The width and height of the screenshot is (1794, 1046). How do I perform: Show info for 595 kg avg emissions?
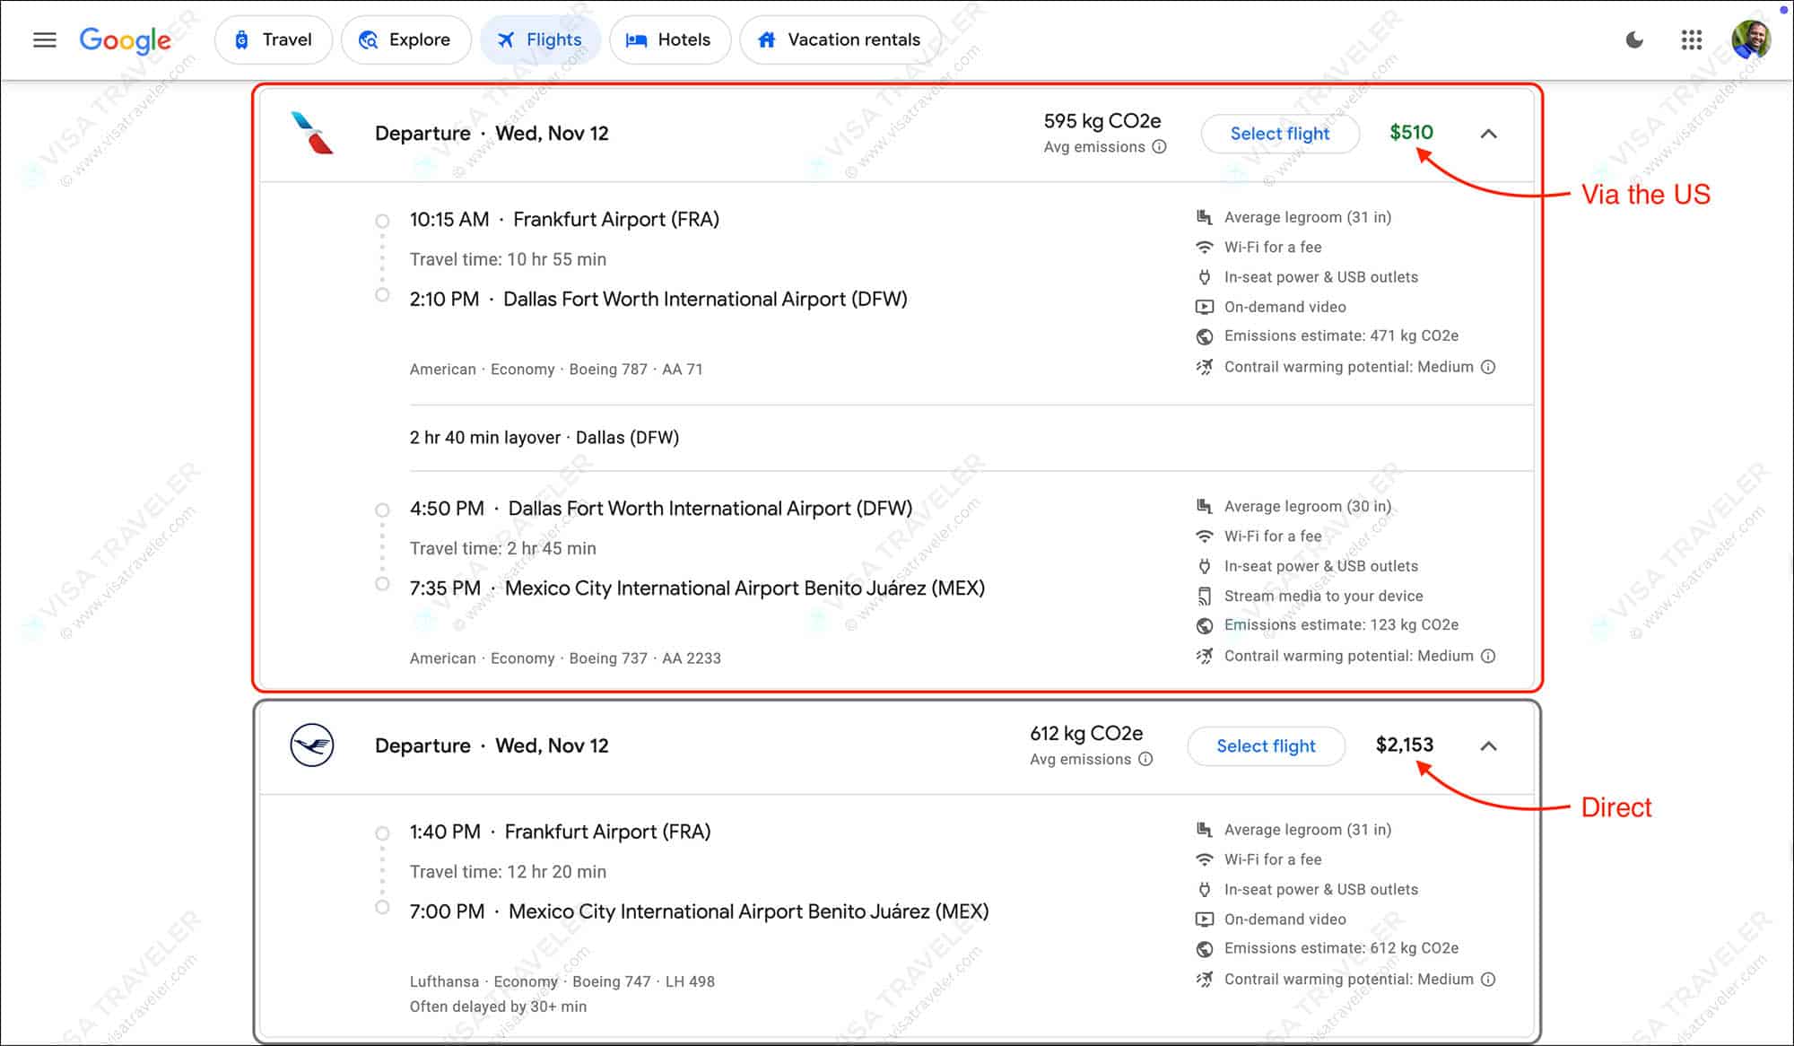pos(1159,147)
